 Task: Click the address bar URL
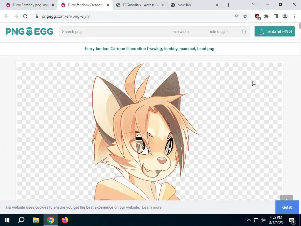(66, 16)
